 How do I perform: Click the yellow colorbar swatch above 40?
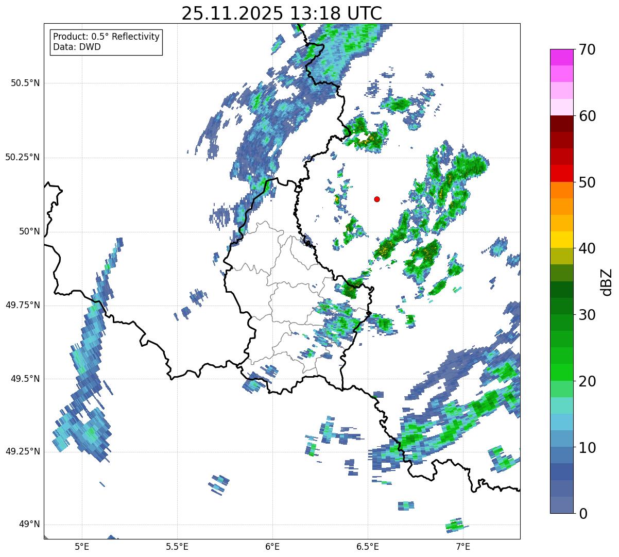tap(561, 240)
